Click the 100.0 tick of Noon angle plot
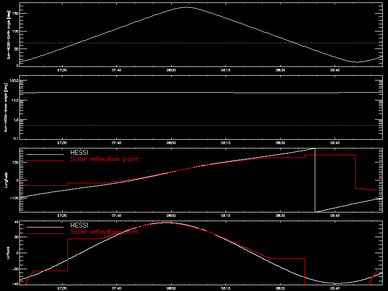Image resolution: width=388 pixels, height=291 pixels. 14,81
